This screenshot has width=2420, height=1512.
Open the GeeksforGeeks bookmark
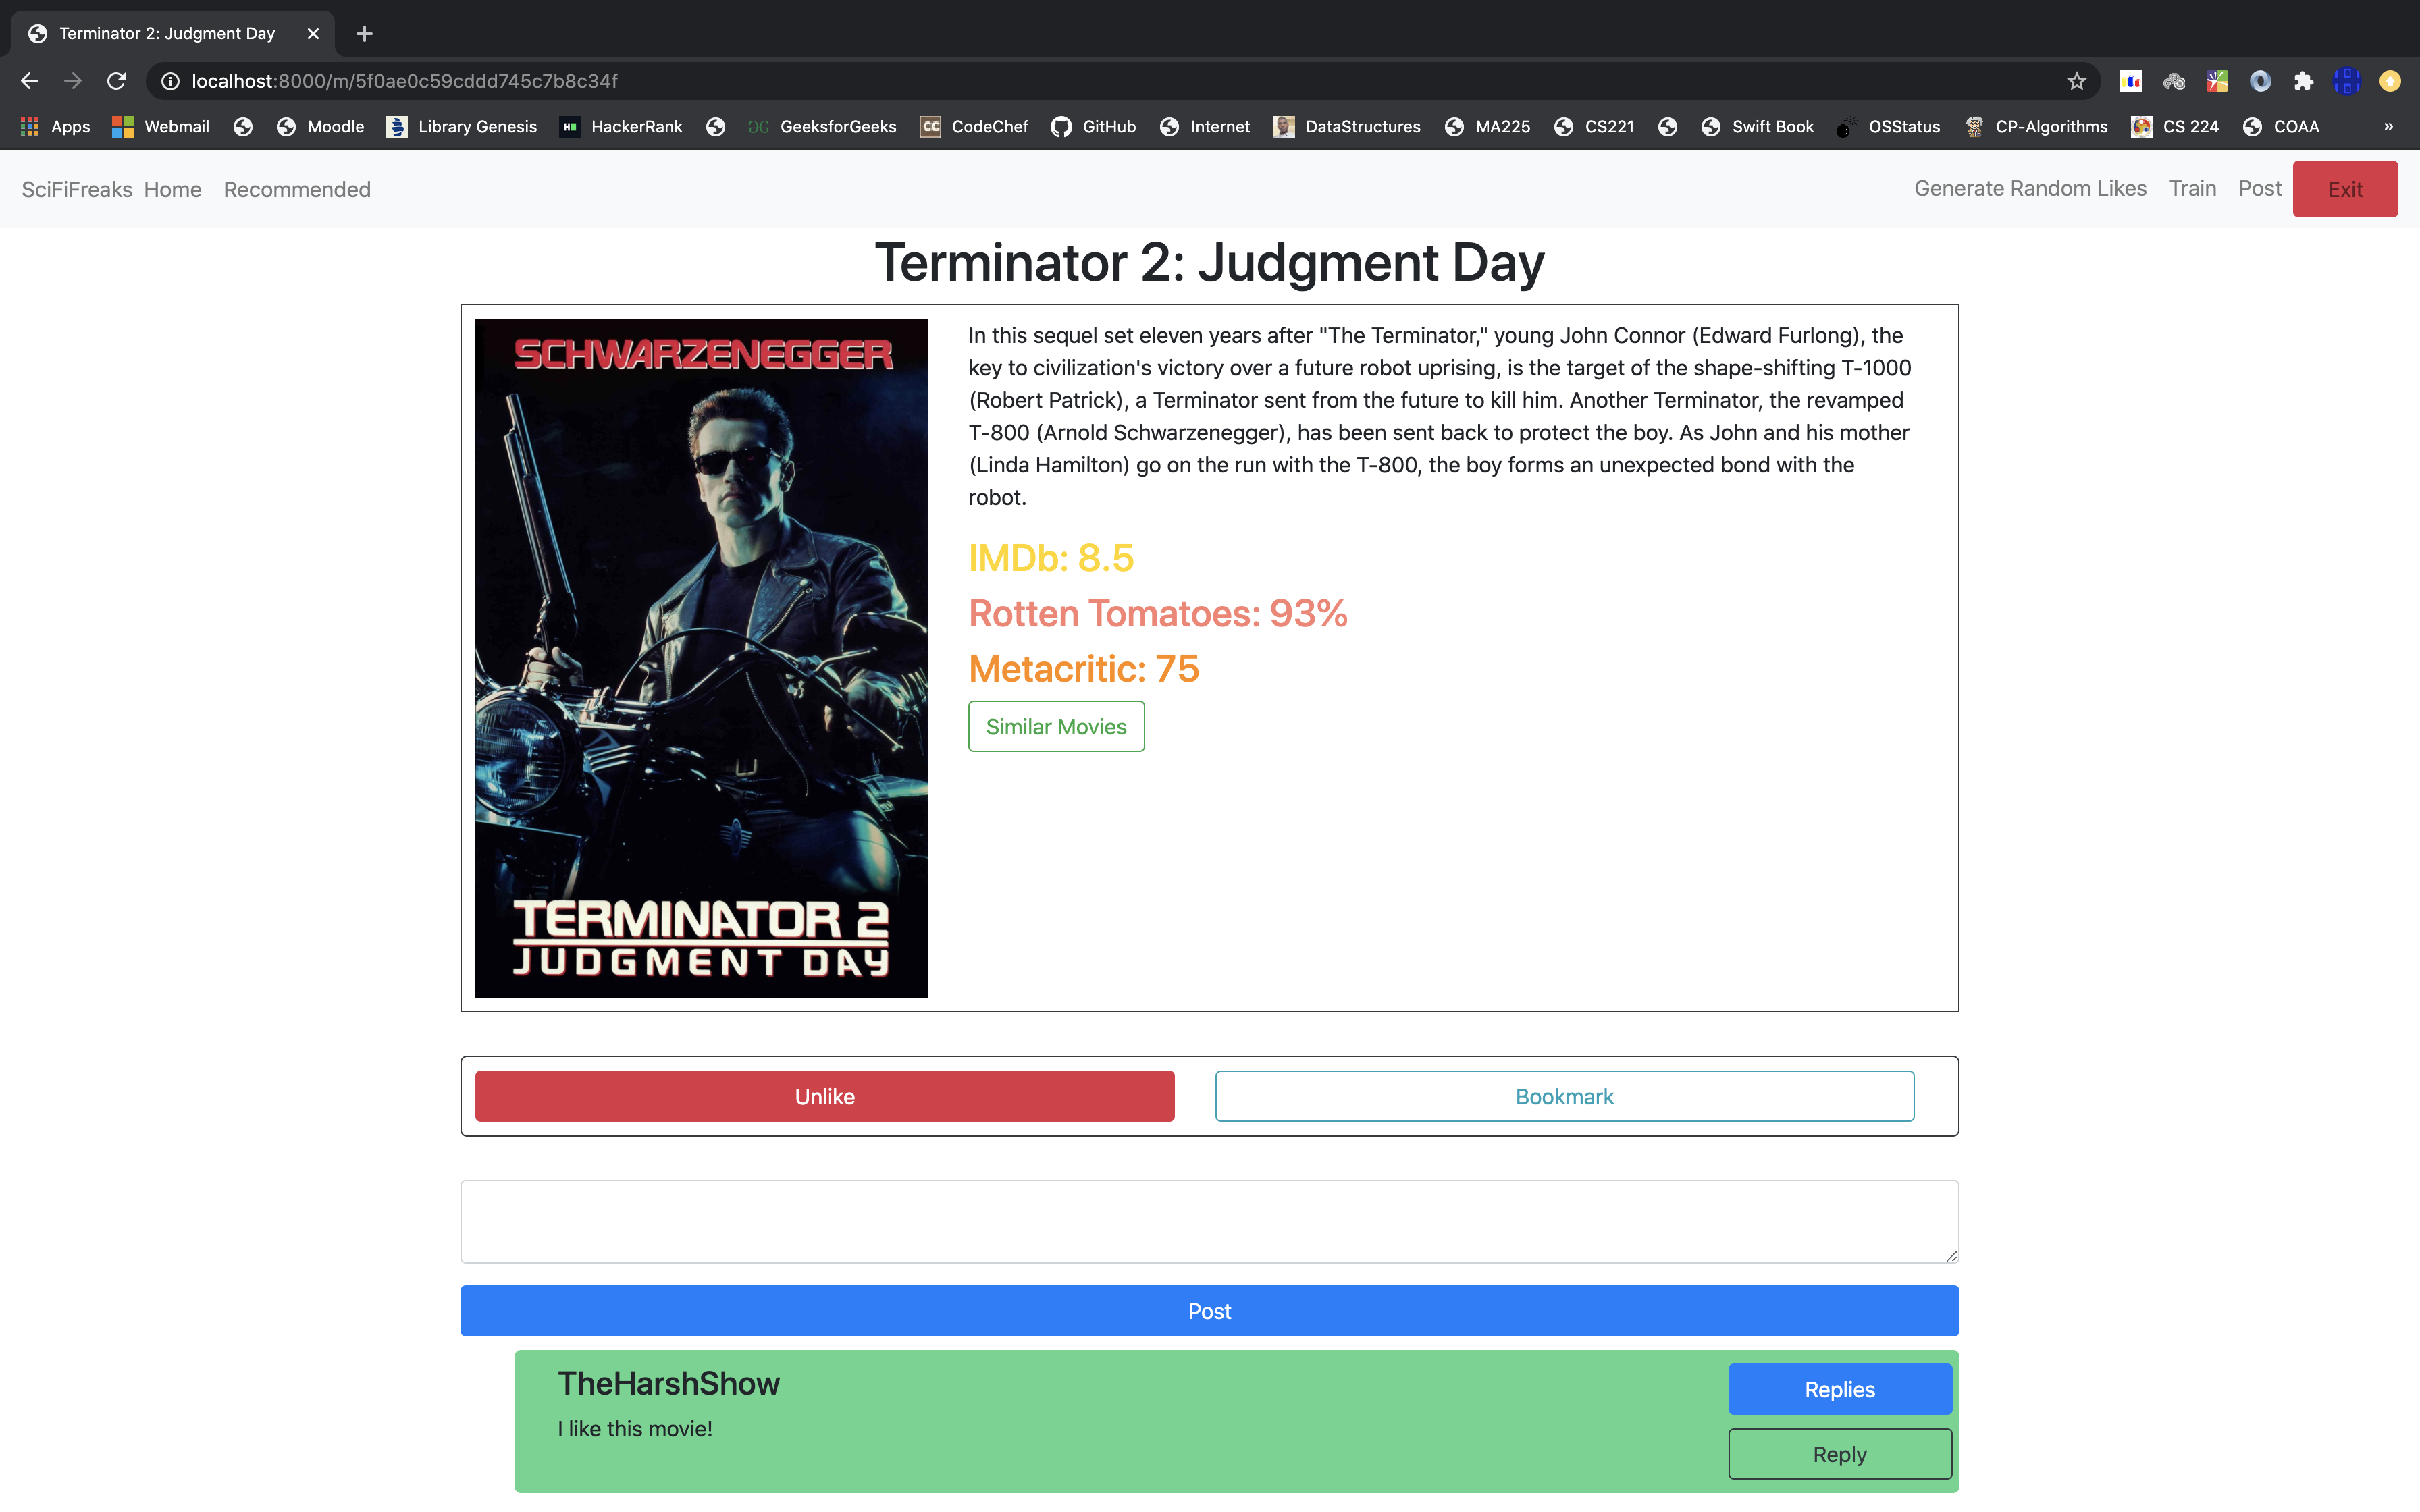[822, 127]
